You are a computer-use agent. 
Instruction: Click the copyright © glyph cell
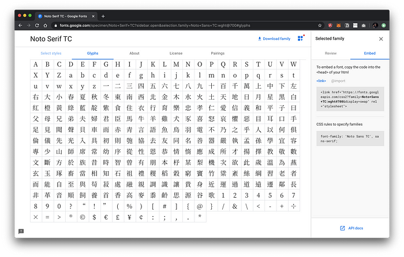(x=83, y=217)
